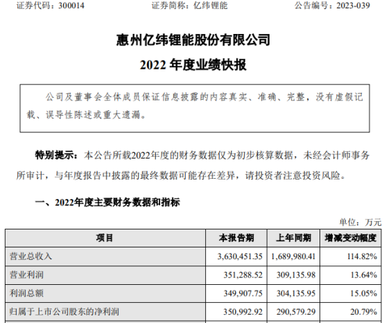The height and width of the screenshot is (323, 384).
Task: Click the 项目 table column header
Action: pos(105,238)
